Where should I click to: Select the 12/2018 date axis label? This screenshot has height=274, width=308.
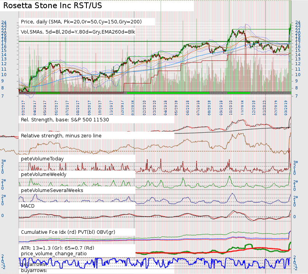tap(254, 108)
